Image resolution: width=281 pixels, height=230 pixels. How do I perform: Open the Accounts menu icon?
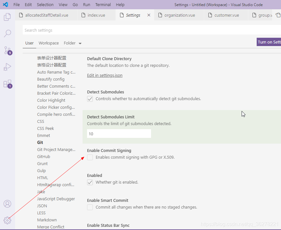[x=7, y=204]
